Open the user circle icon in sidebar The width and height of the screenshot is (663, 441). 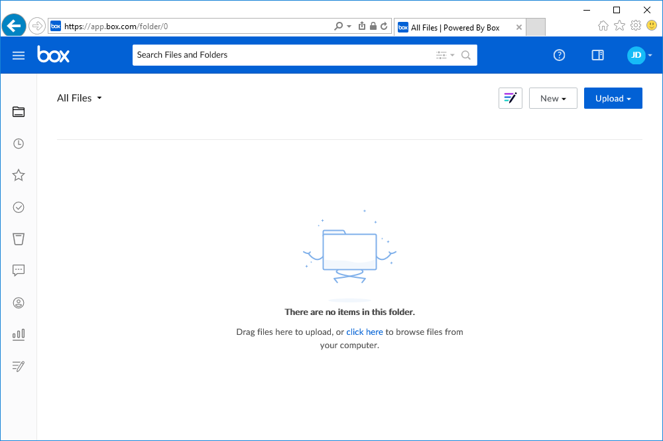(18, 303)
